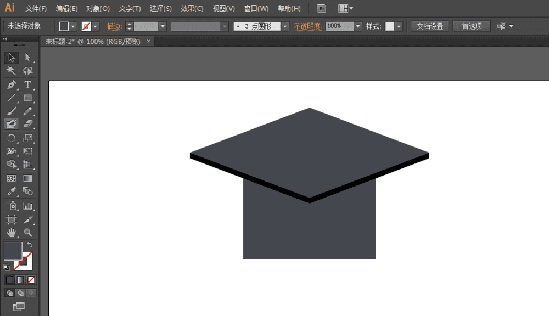This screenshot has width=549, height=316.
Task: Activate the Eyedropper tool
Action: click(x=11, y=191)
